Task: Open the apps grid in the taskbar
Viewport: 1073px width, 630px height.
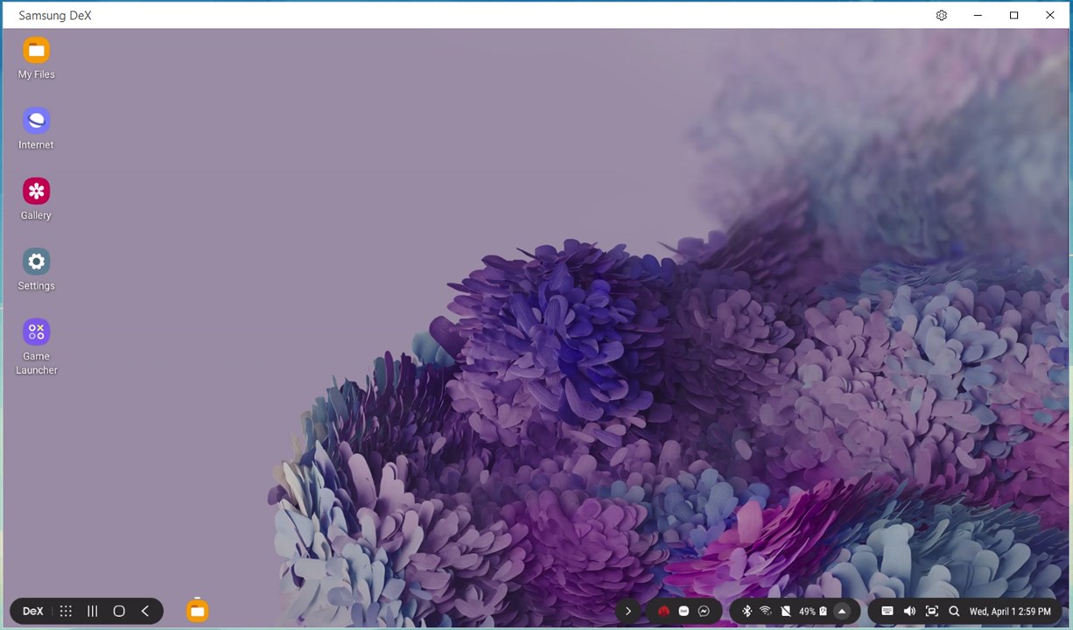Action: 66,612
